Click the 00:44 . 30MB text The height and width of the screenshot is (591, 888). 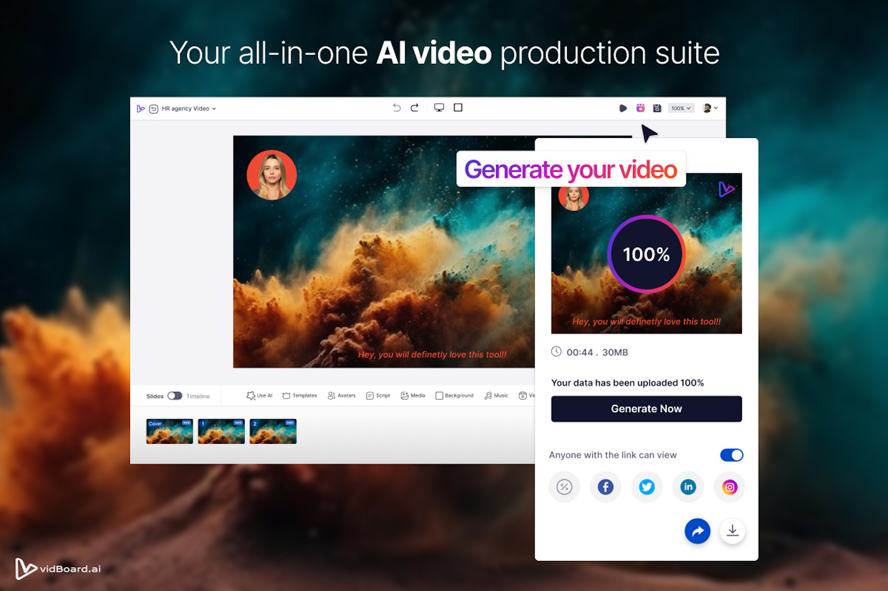click(597, 352)
